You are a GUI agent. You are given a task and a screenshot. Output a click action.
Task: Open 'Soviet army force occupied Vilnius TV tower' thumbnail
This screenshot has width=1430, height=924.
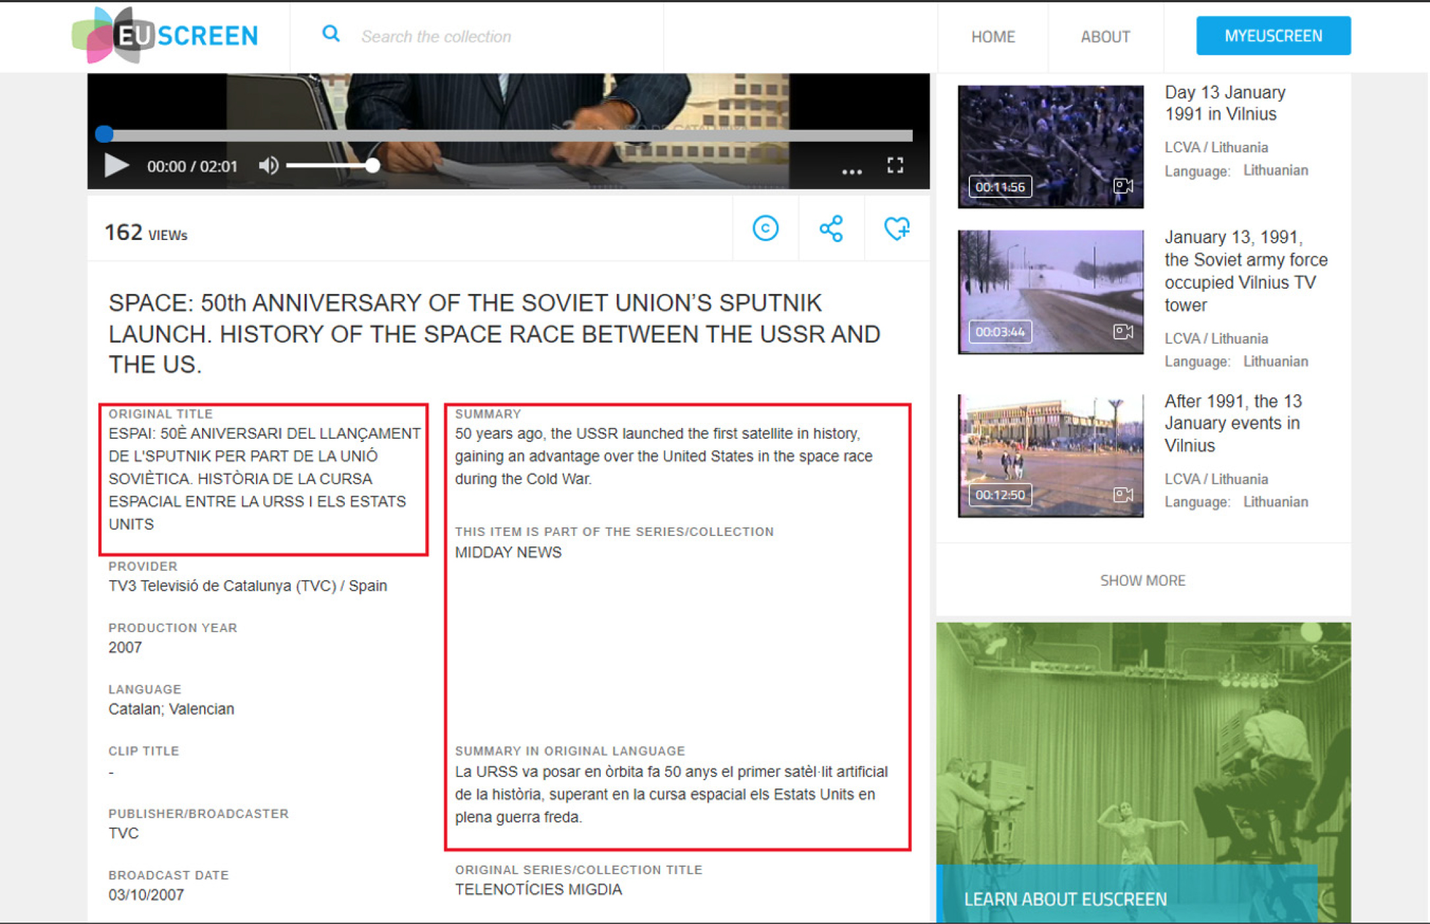(1050, 291)
